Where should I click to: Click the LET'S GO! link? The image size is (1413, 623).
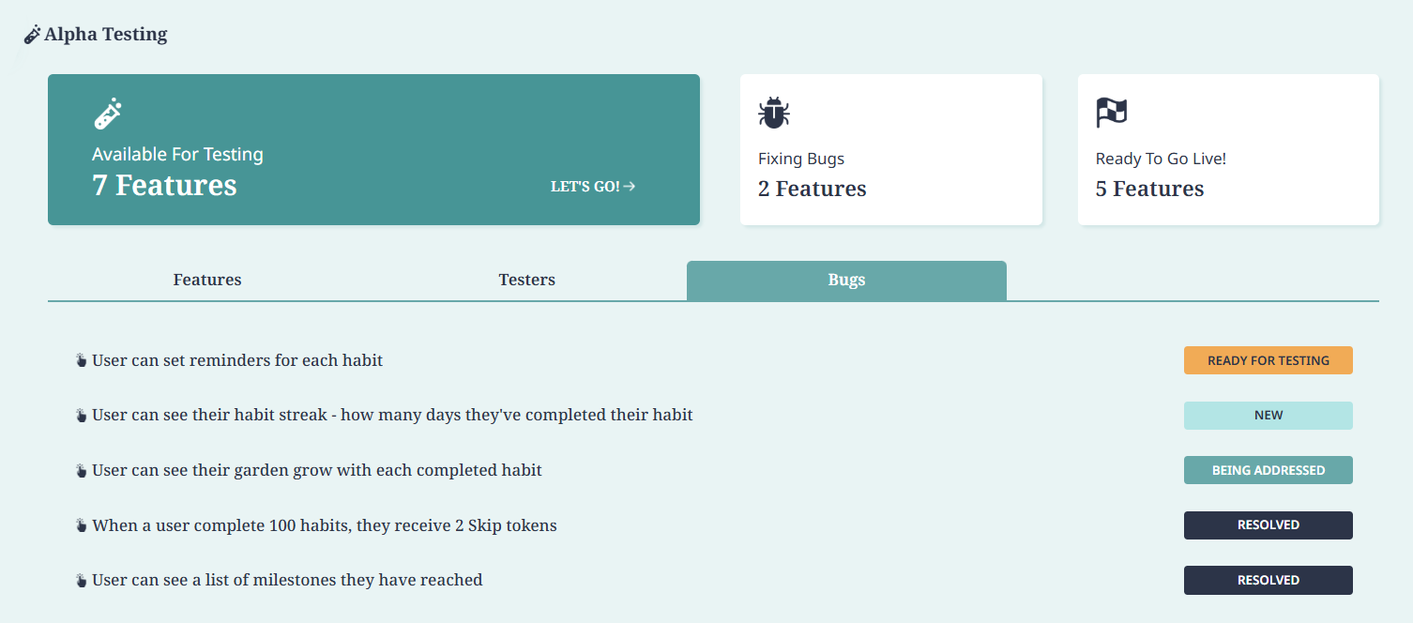(x=593, y=187)
